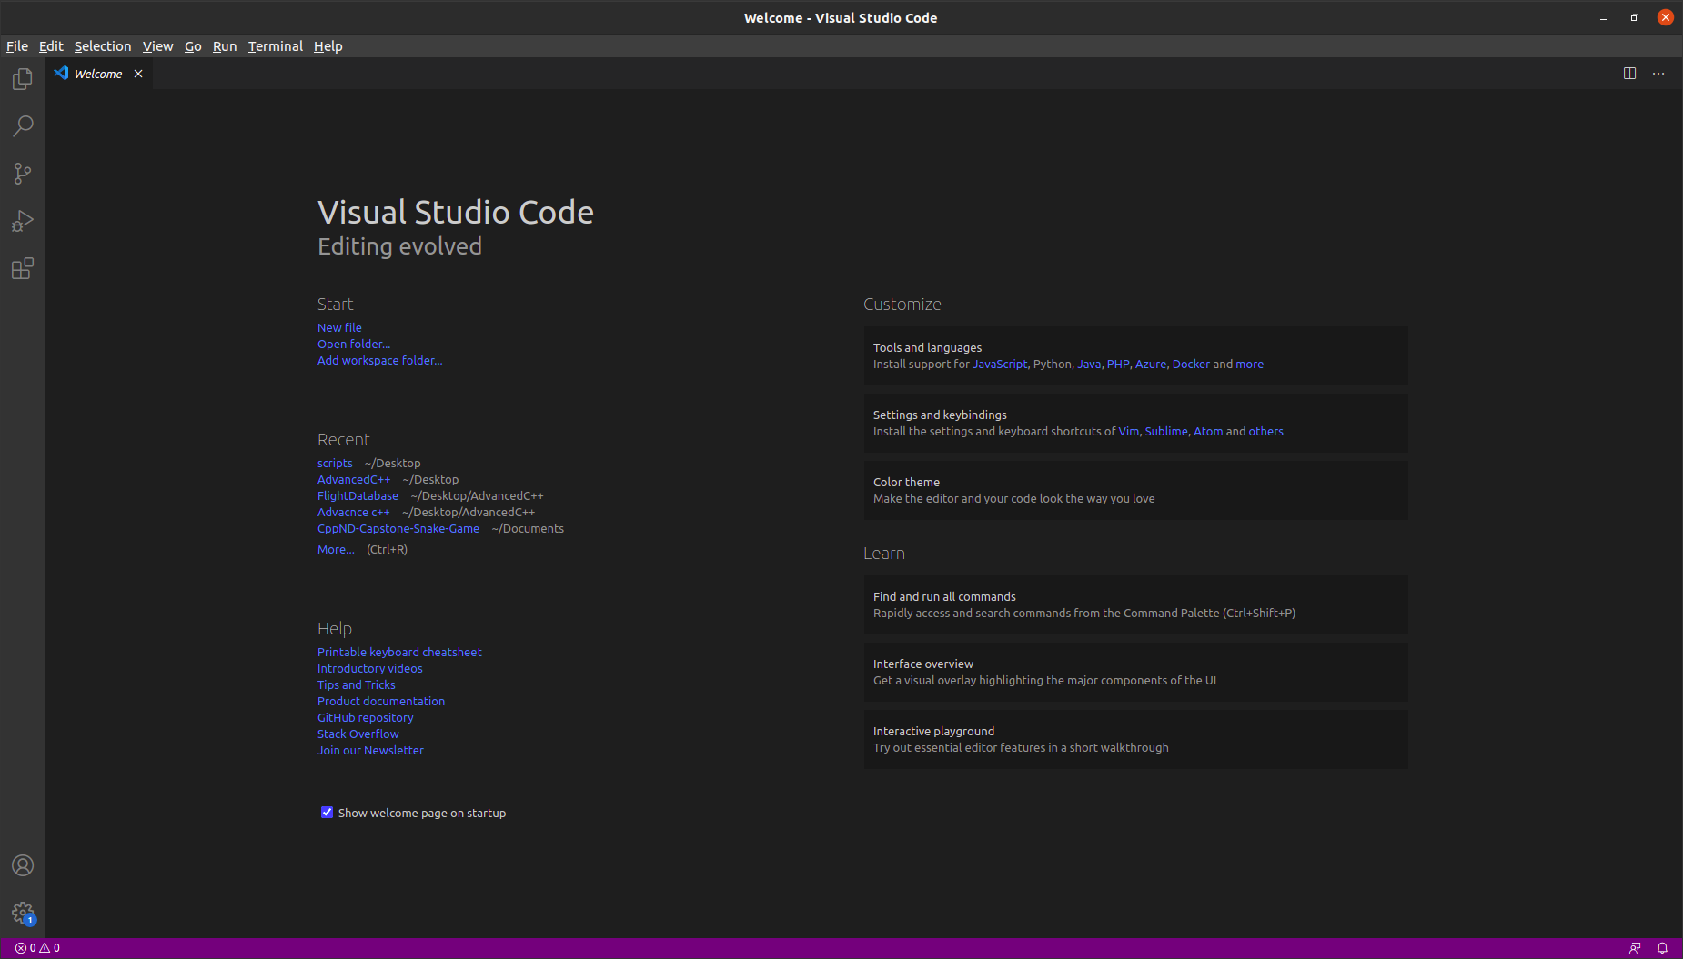Open the File menu
1683x959 pixels.
pyautogui.click(x=17, y=46)
